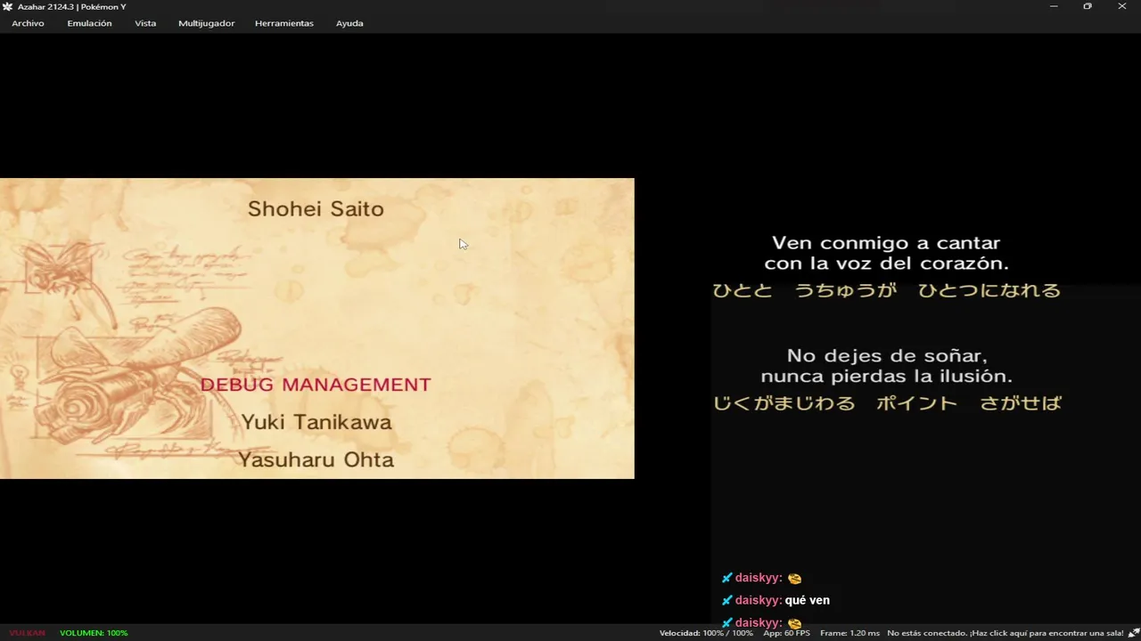Click the Frame: 1.20 ms indicator

pos(850,633)
